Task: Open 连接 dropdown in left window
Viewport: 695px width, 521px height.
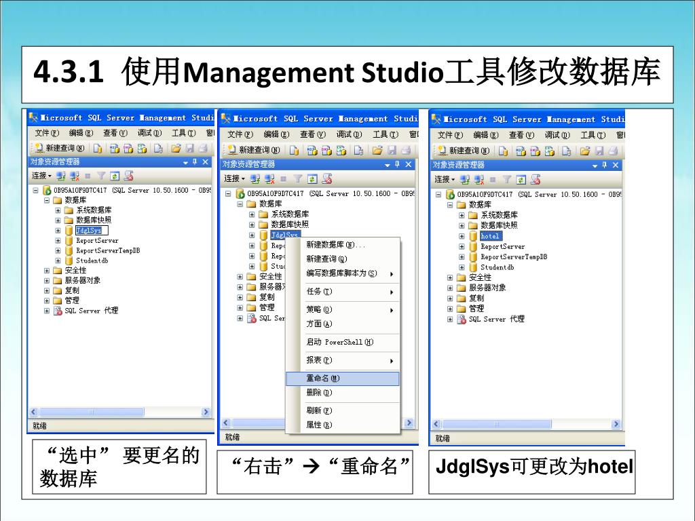Action: 41,176
